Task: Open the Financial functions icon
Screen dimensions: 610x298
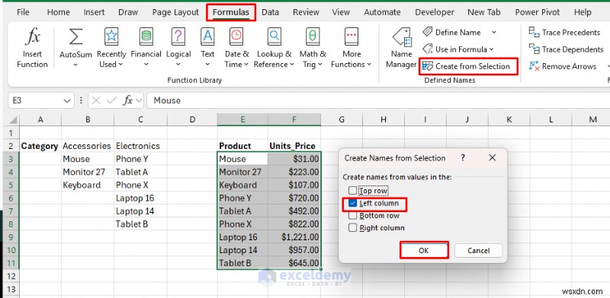Action: [x=146, y=36]
